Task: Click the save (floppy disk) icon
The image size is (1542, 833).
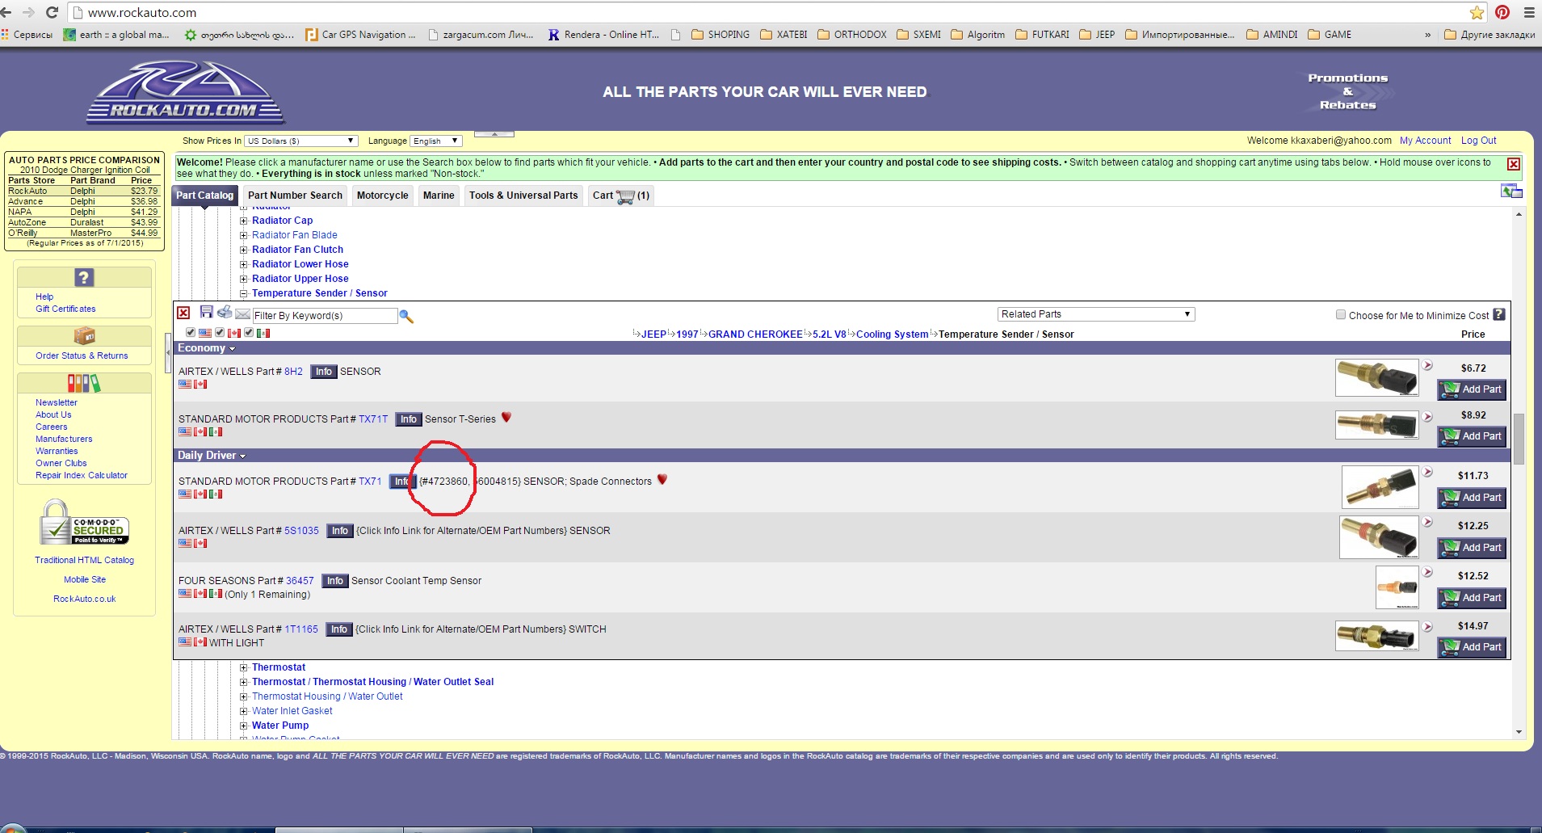Action: 206,312
